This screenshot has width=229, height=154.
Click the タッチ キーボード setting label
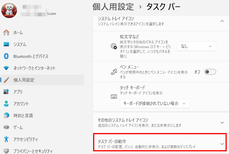click(132, 87)
